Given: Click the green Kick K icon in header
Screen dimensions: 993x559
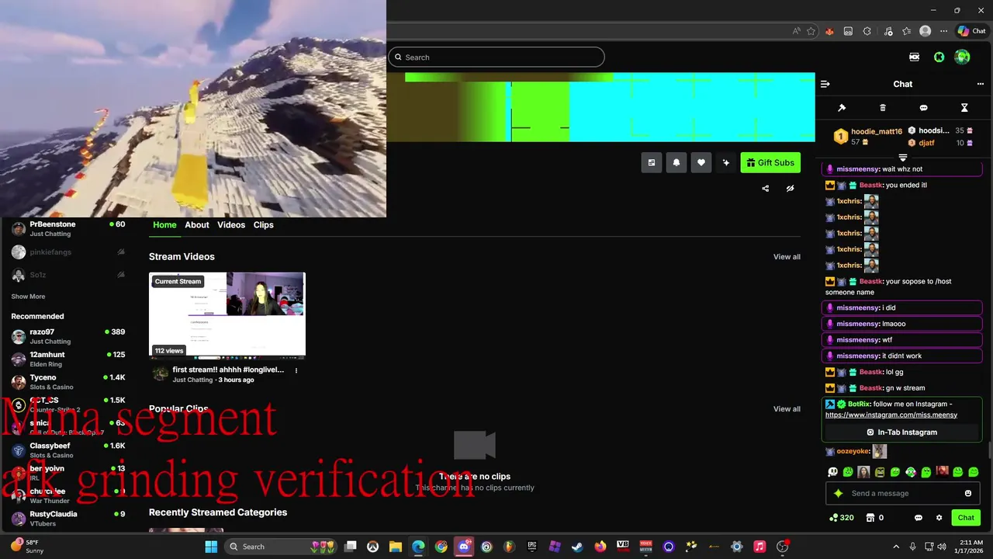Looking at the screenshot, I should [x=939, y=57].
